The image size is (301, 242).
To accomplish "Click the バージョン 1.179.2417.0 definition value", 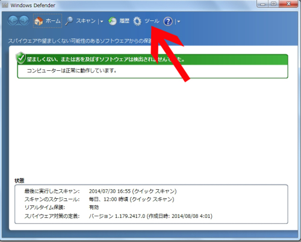I will pyautogui.click(x=117, y=216).
